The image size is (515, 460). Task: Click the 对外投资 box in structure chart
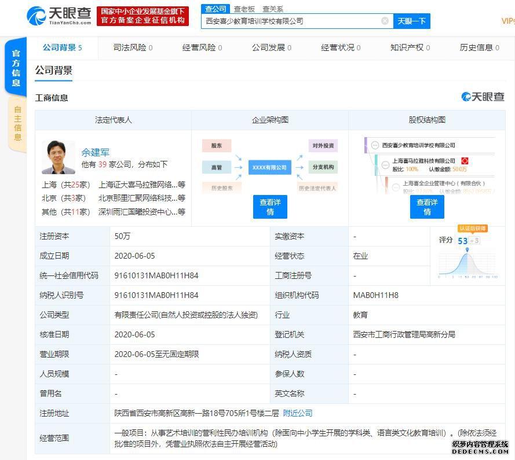323,146
